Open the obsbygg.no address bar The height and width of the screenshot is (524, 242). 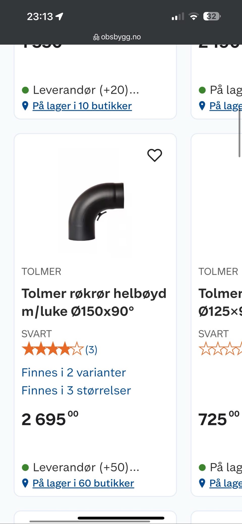click(x=121, y=37)
